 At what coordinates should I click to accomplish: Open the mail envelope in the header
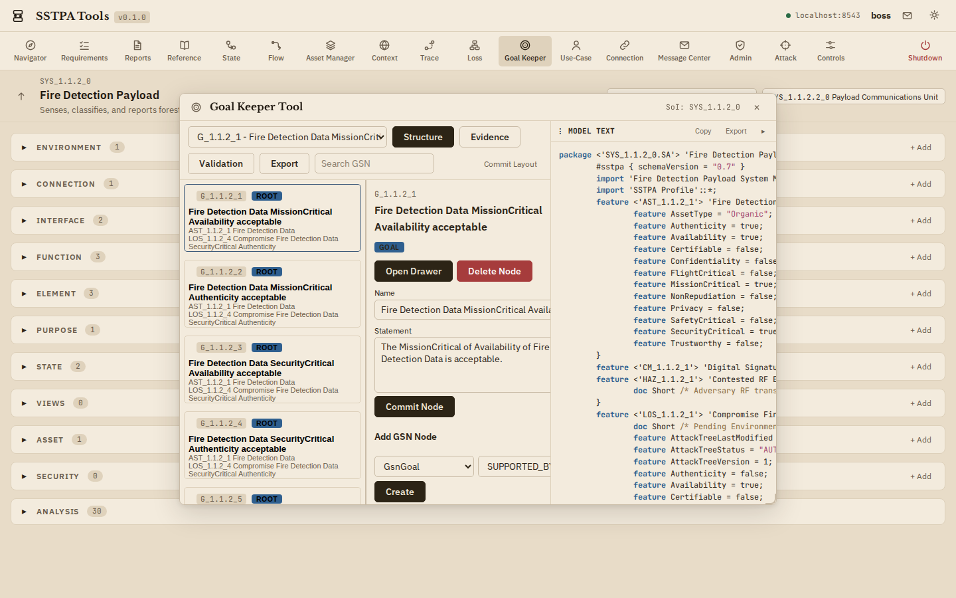click(x=907, y=15)
